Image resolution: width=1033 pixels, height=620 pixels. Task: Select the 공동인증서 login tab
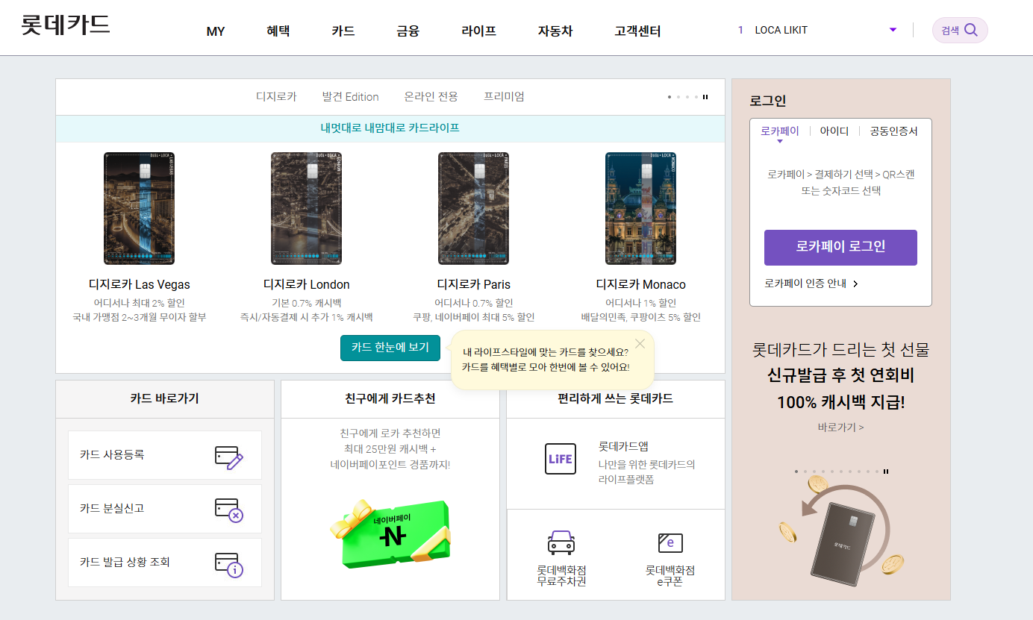point(893,131)
